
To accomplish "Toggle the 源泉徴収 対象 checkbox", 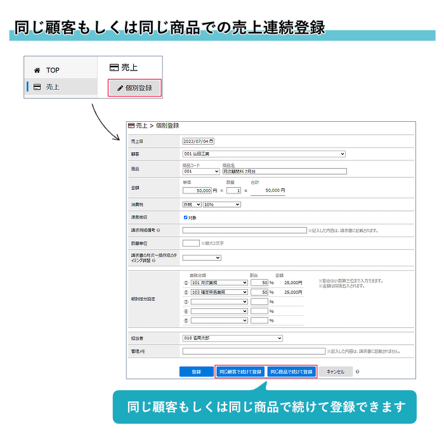I will pyautogui.click(x=185, y=217).
